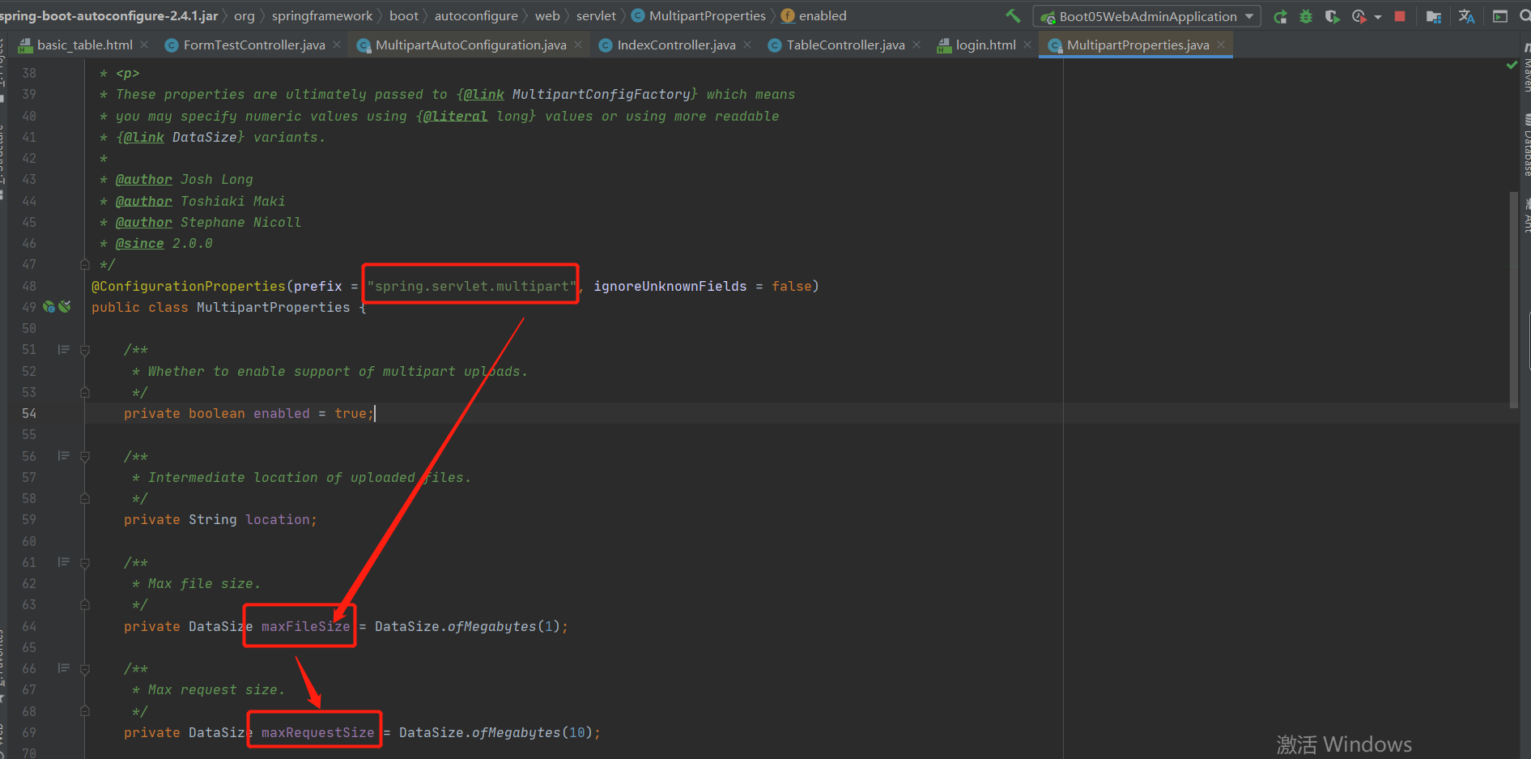Open the Boot05WebAdminApplication run configuration dropdown
The image size is (1531, 759).
(1147, 16)
